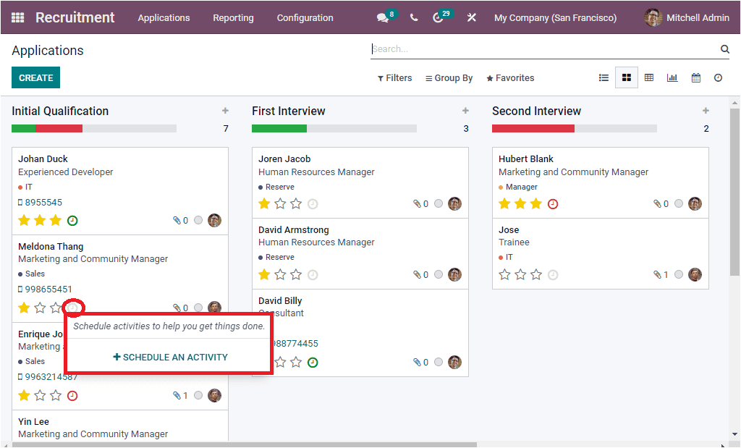Toggle first star on Jose's card
This screenshot has height=448, width=741.
click(x=504, y=274)
